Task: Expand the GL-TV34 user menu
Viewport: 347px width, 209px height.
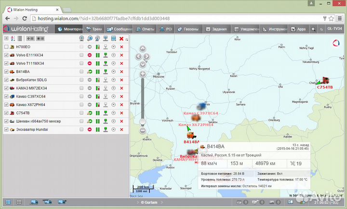Action: point(334,29)
